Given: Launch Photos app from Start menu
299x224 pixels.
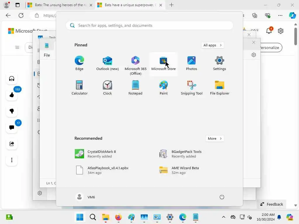Looking at the screenshot, I should coord(192,64).
